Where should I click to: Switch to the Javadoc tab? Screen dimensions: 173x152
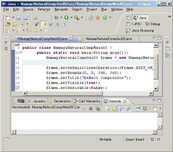(x=37, y=101)
